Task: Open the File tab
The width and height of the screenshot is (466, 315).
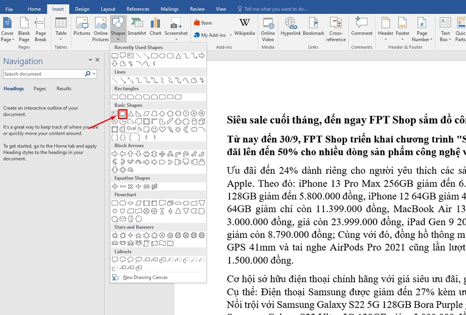Action: tap(9, 9)
